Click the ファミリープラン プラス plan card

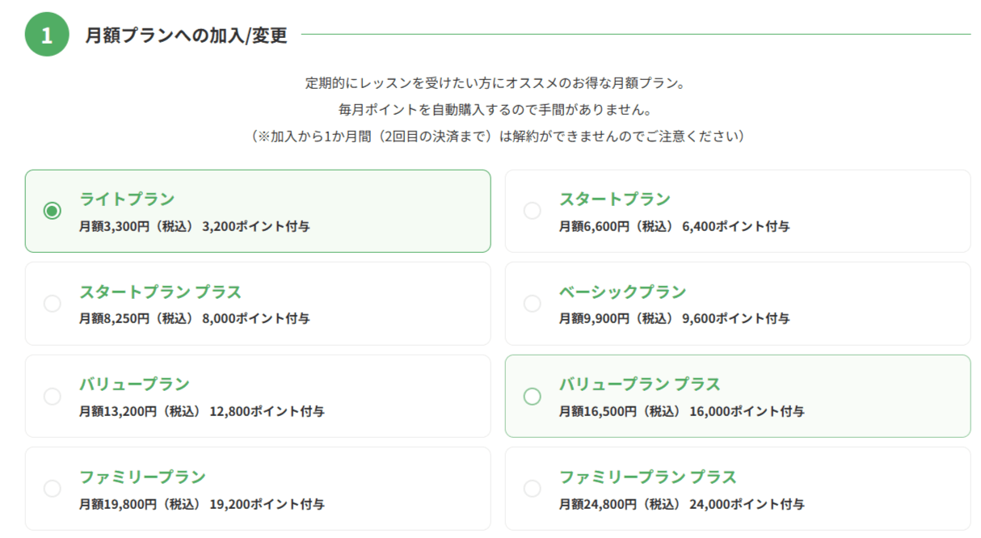[x=735, y=488]
